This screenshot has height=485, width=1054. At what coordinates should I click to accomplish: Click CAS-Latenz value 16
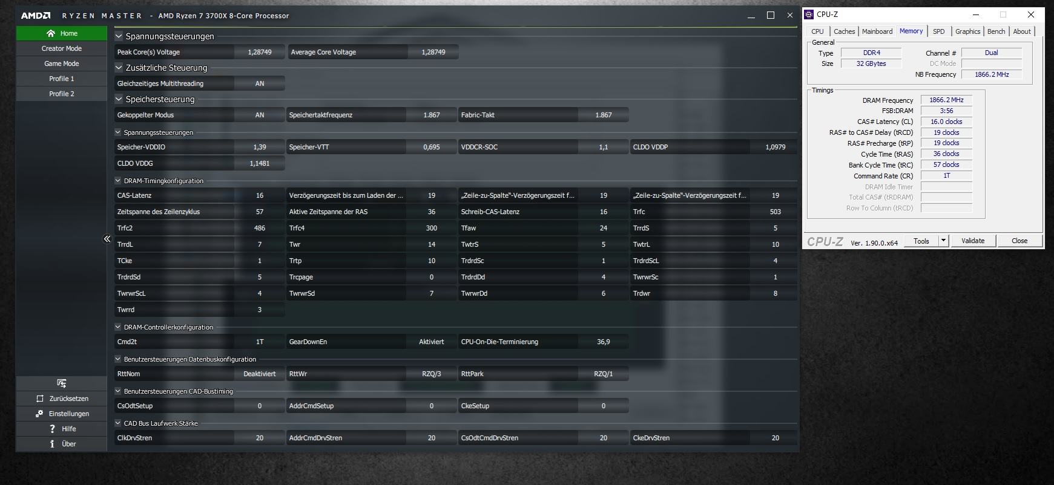click(x=260, y=195)
